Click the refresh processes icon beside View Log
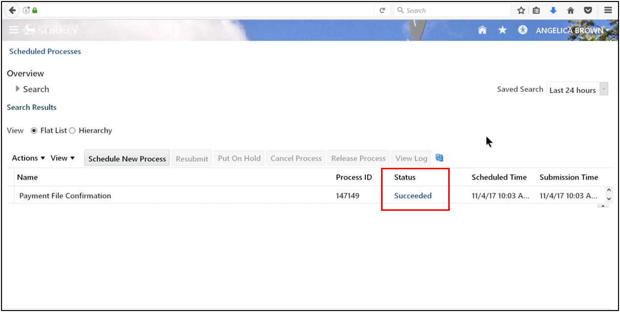 (439, 157)
